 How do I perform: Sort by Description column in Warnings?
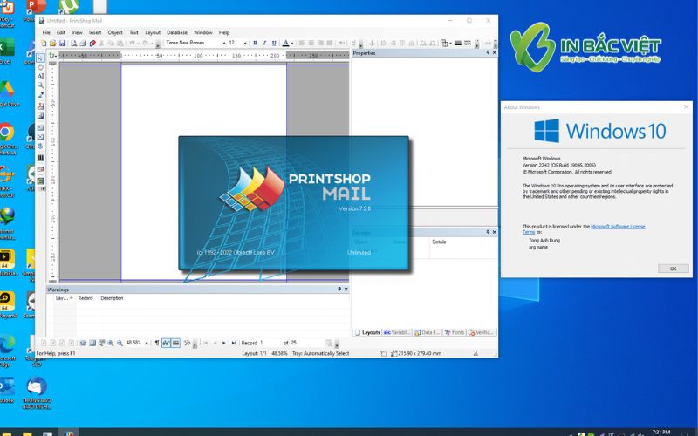pyautogui.click(x=112, y=298)
